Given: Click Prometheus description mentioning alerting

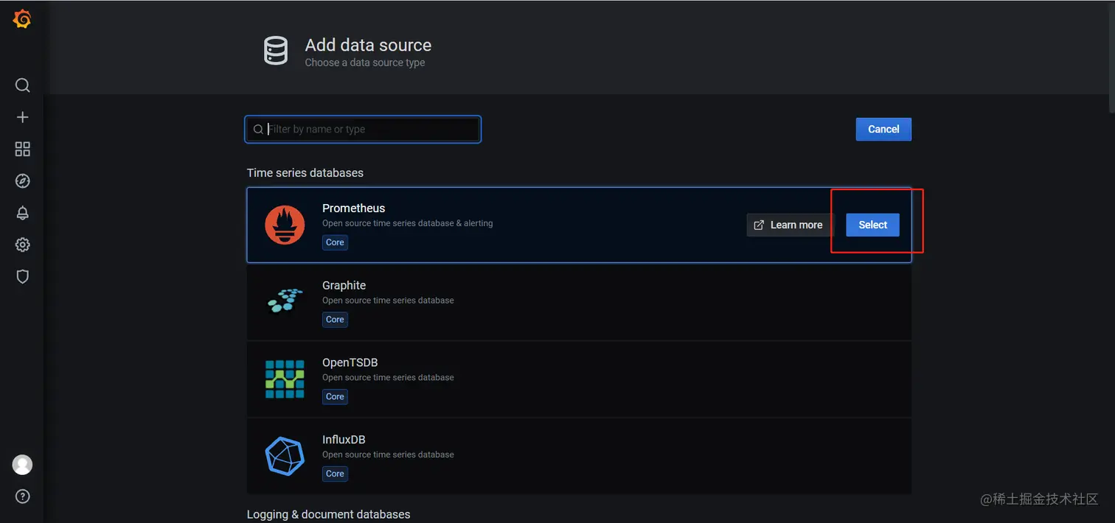Looking at the screenshot, I should click(407, 223).
